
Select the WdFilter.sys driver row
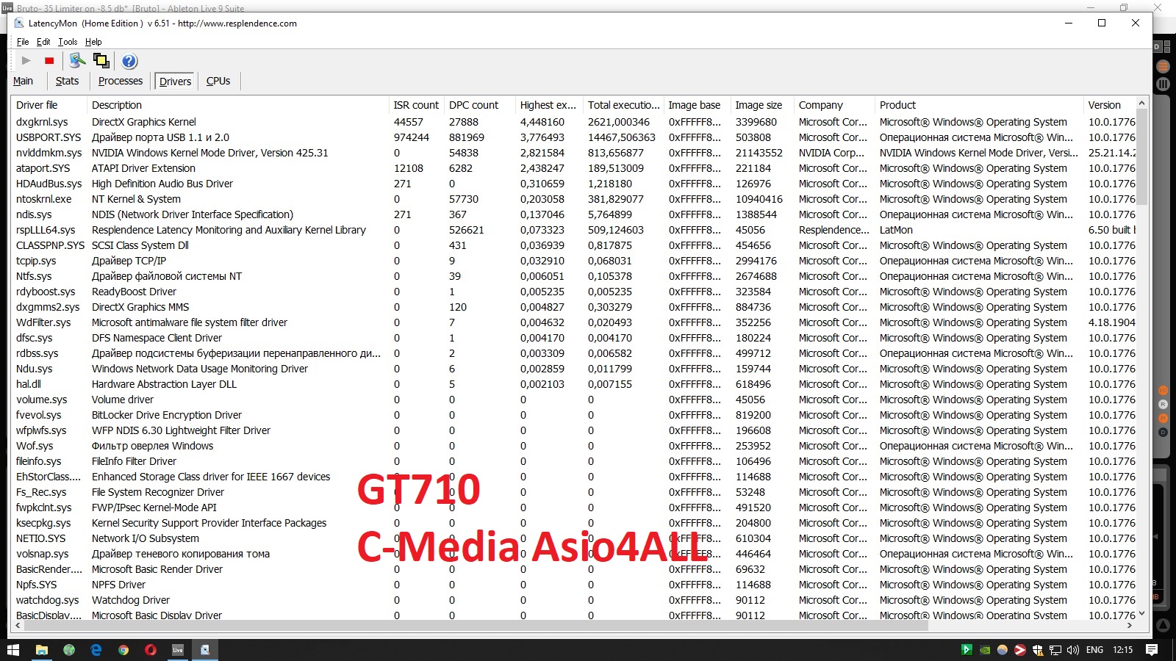point(573,322)
